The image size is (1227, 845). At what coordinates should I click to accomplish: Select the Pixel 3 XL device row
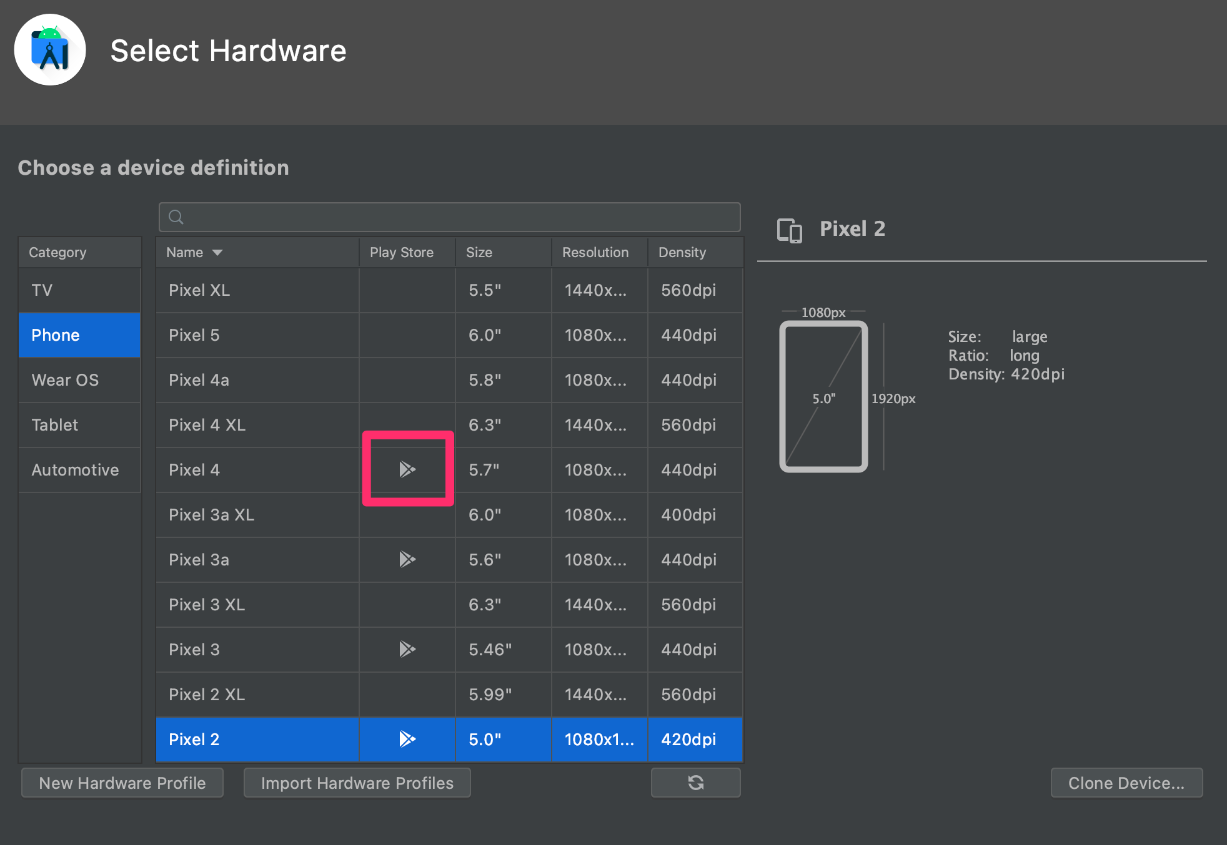(449, 605)
